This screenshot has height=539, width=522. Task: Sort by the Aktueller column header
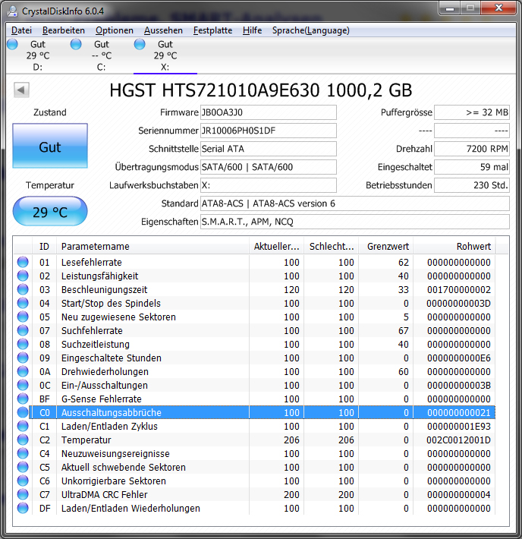[277, 247]
